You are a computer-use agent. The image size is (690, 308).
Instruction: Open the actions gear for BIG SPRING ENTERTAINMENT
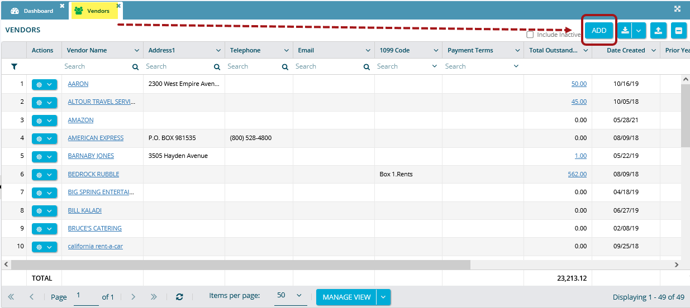(45, 192)
